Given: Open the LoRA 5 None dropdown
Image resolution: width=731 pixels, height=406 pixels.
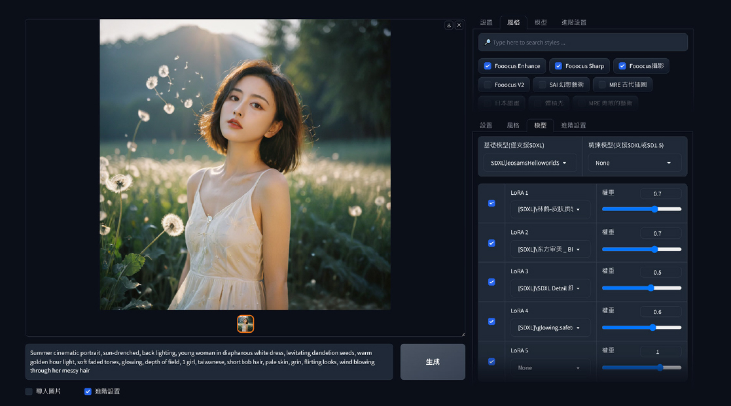Looking at the screenshot, I should point(550,368).
